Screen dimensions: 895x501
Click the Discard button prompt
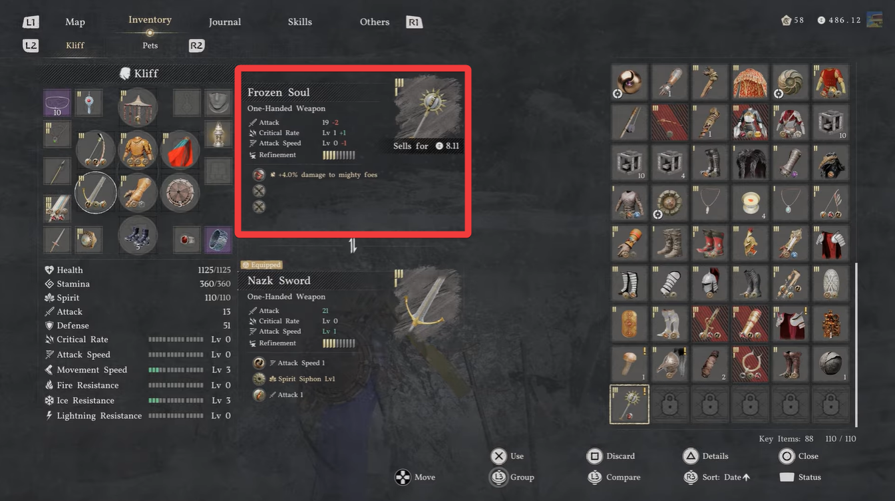coord(611,456)
